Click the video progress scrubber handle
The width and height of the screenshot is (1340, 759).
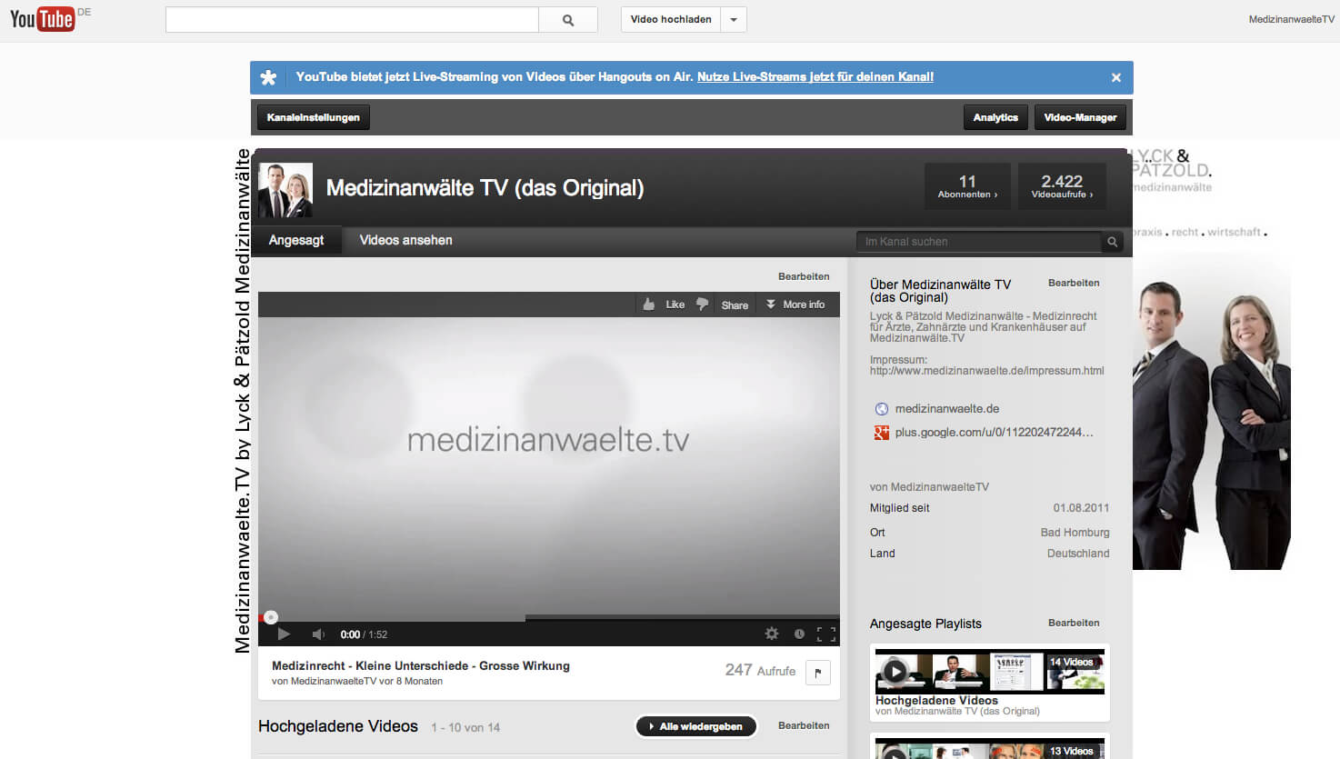(x=270, y=617)
